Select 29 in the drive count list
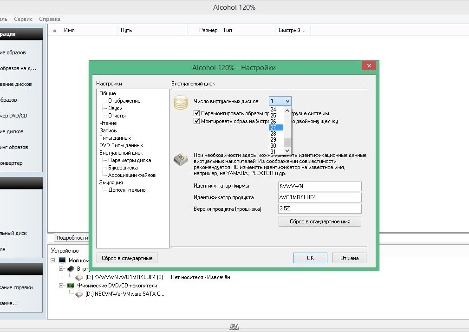The image size is (469, 332). coord(276,140)
